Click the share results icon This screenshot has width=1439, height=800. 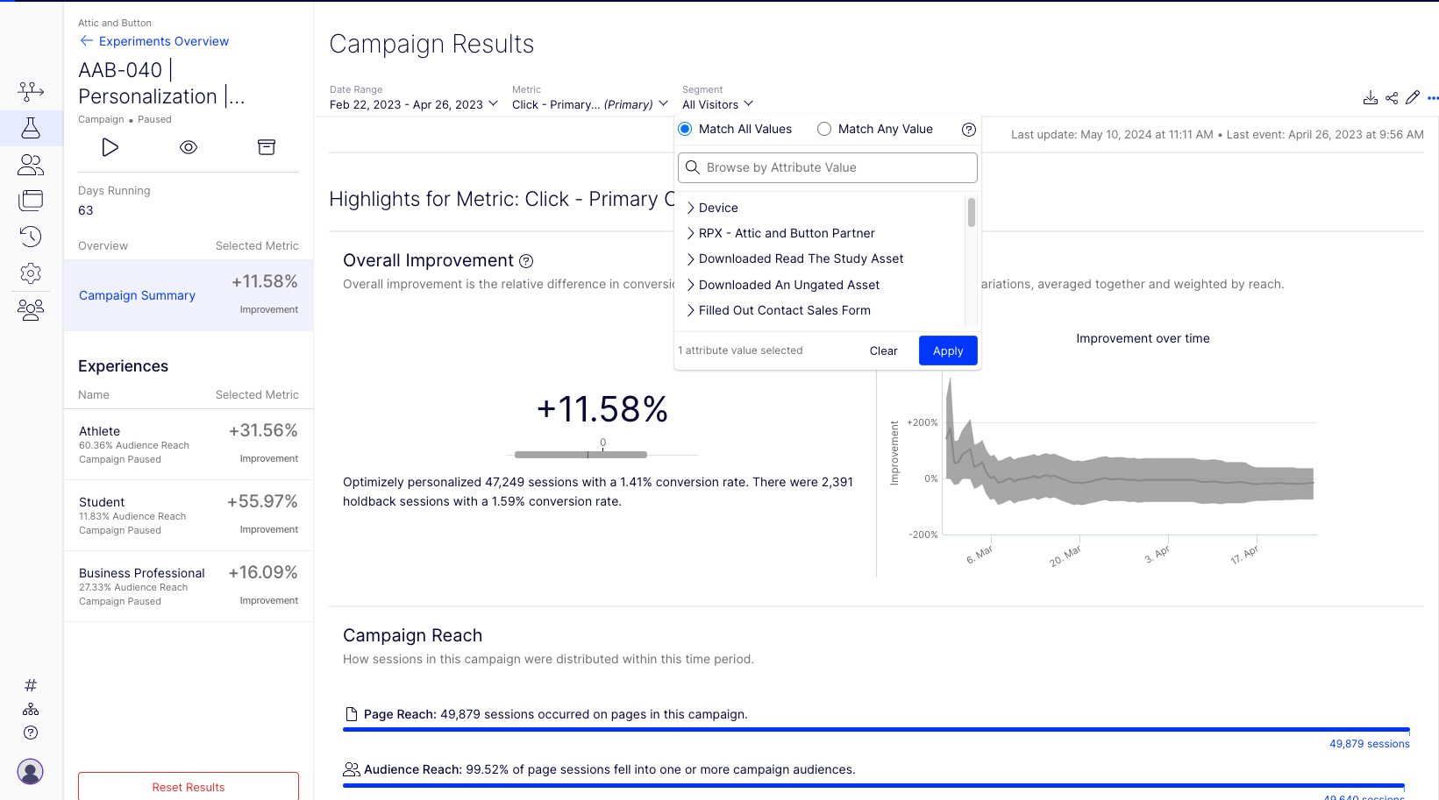(x=1392, y=98)
